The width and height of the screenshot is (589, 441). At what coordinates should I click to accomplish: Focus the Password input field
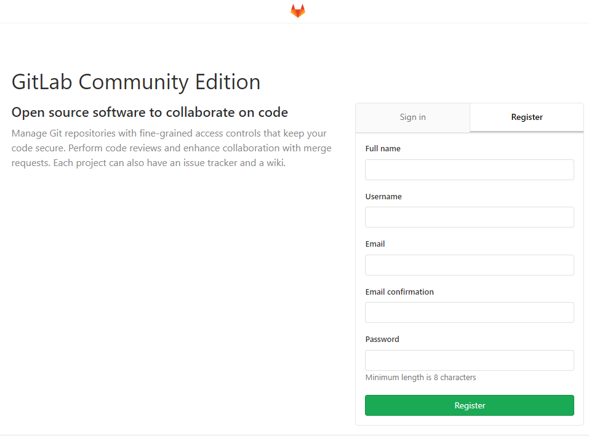tap(469, 360)
